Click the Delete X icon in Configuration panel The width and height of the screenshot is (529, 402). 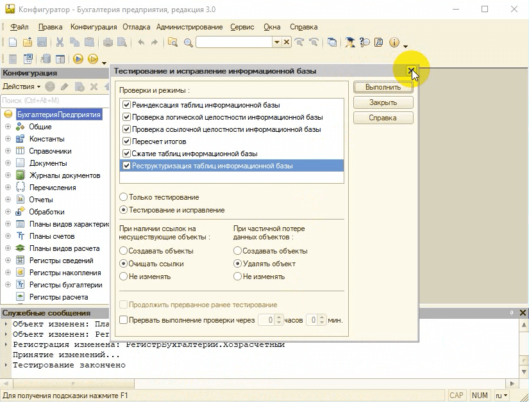point(94,87)
